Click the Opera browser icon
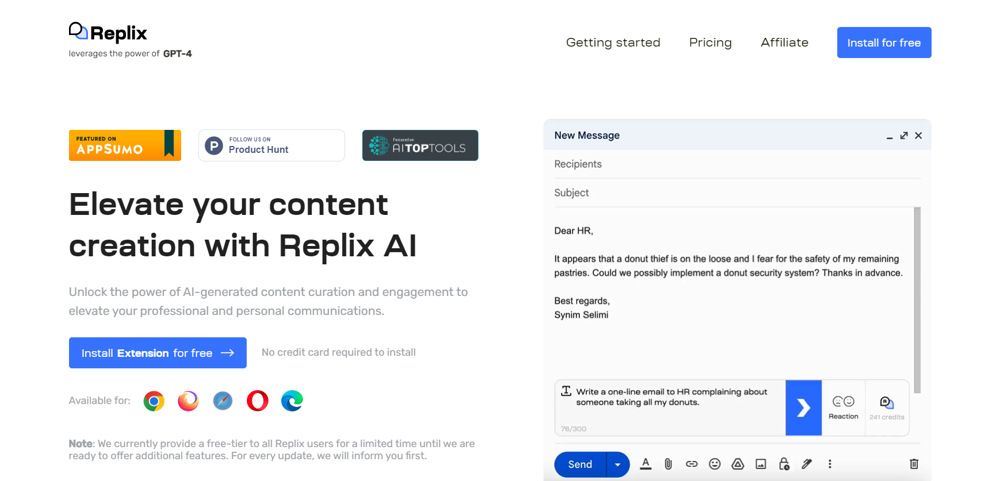The image size is (1000, 481). click(x=257, y=401)
